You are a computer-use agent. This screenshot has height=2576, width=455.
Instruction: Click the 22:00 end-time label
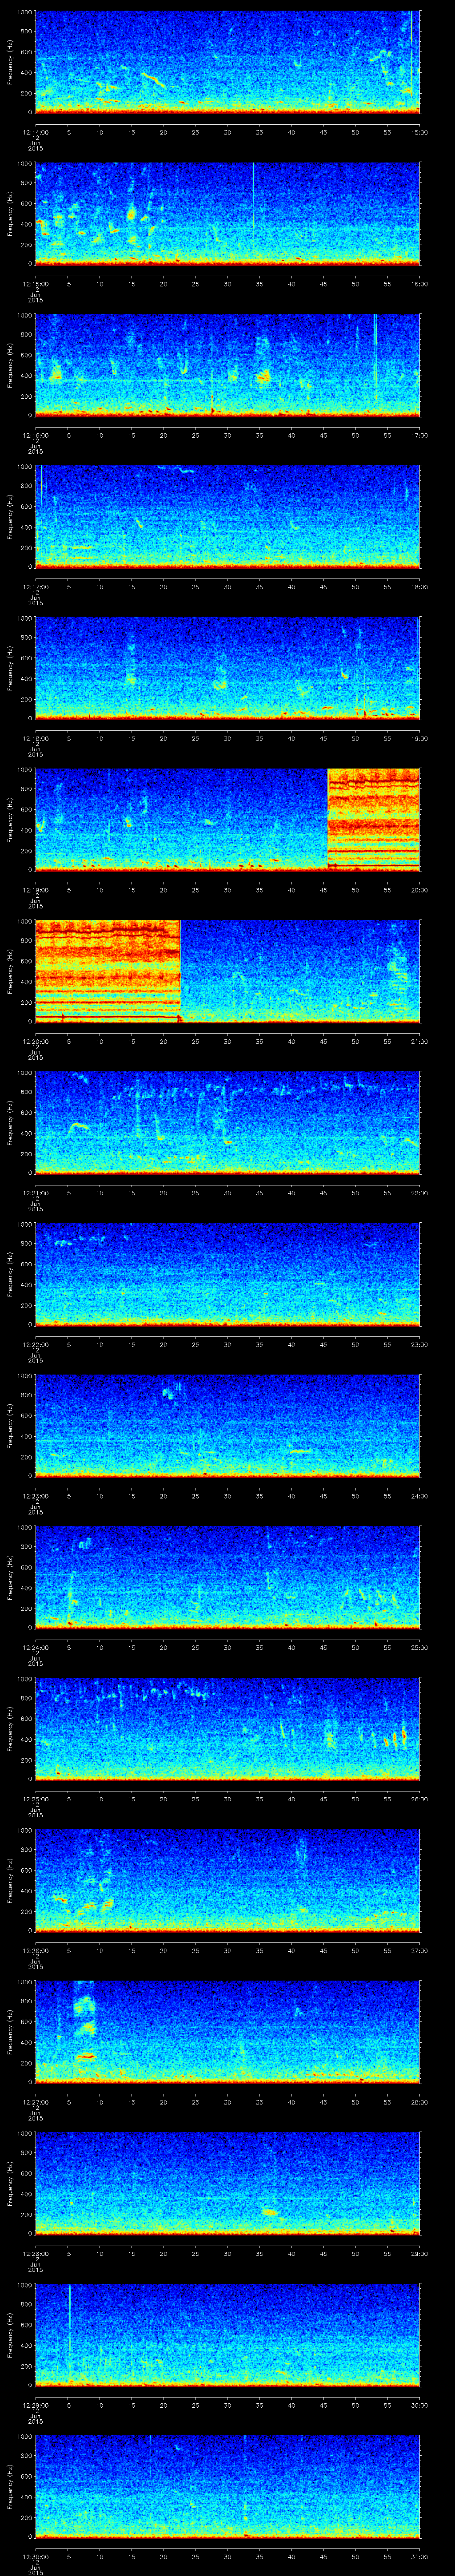coord(420,1193)
